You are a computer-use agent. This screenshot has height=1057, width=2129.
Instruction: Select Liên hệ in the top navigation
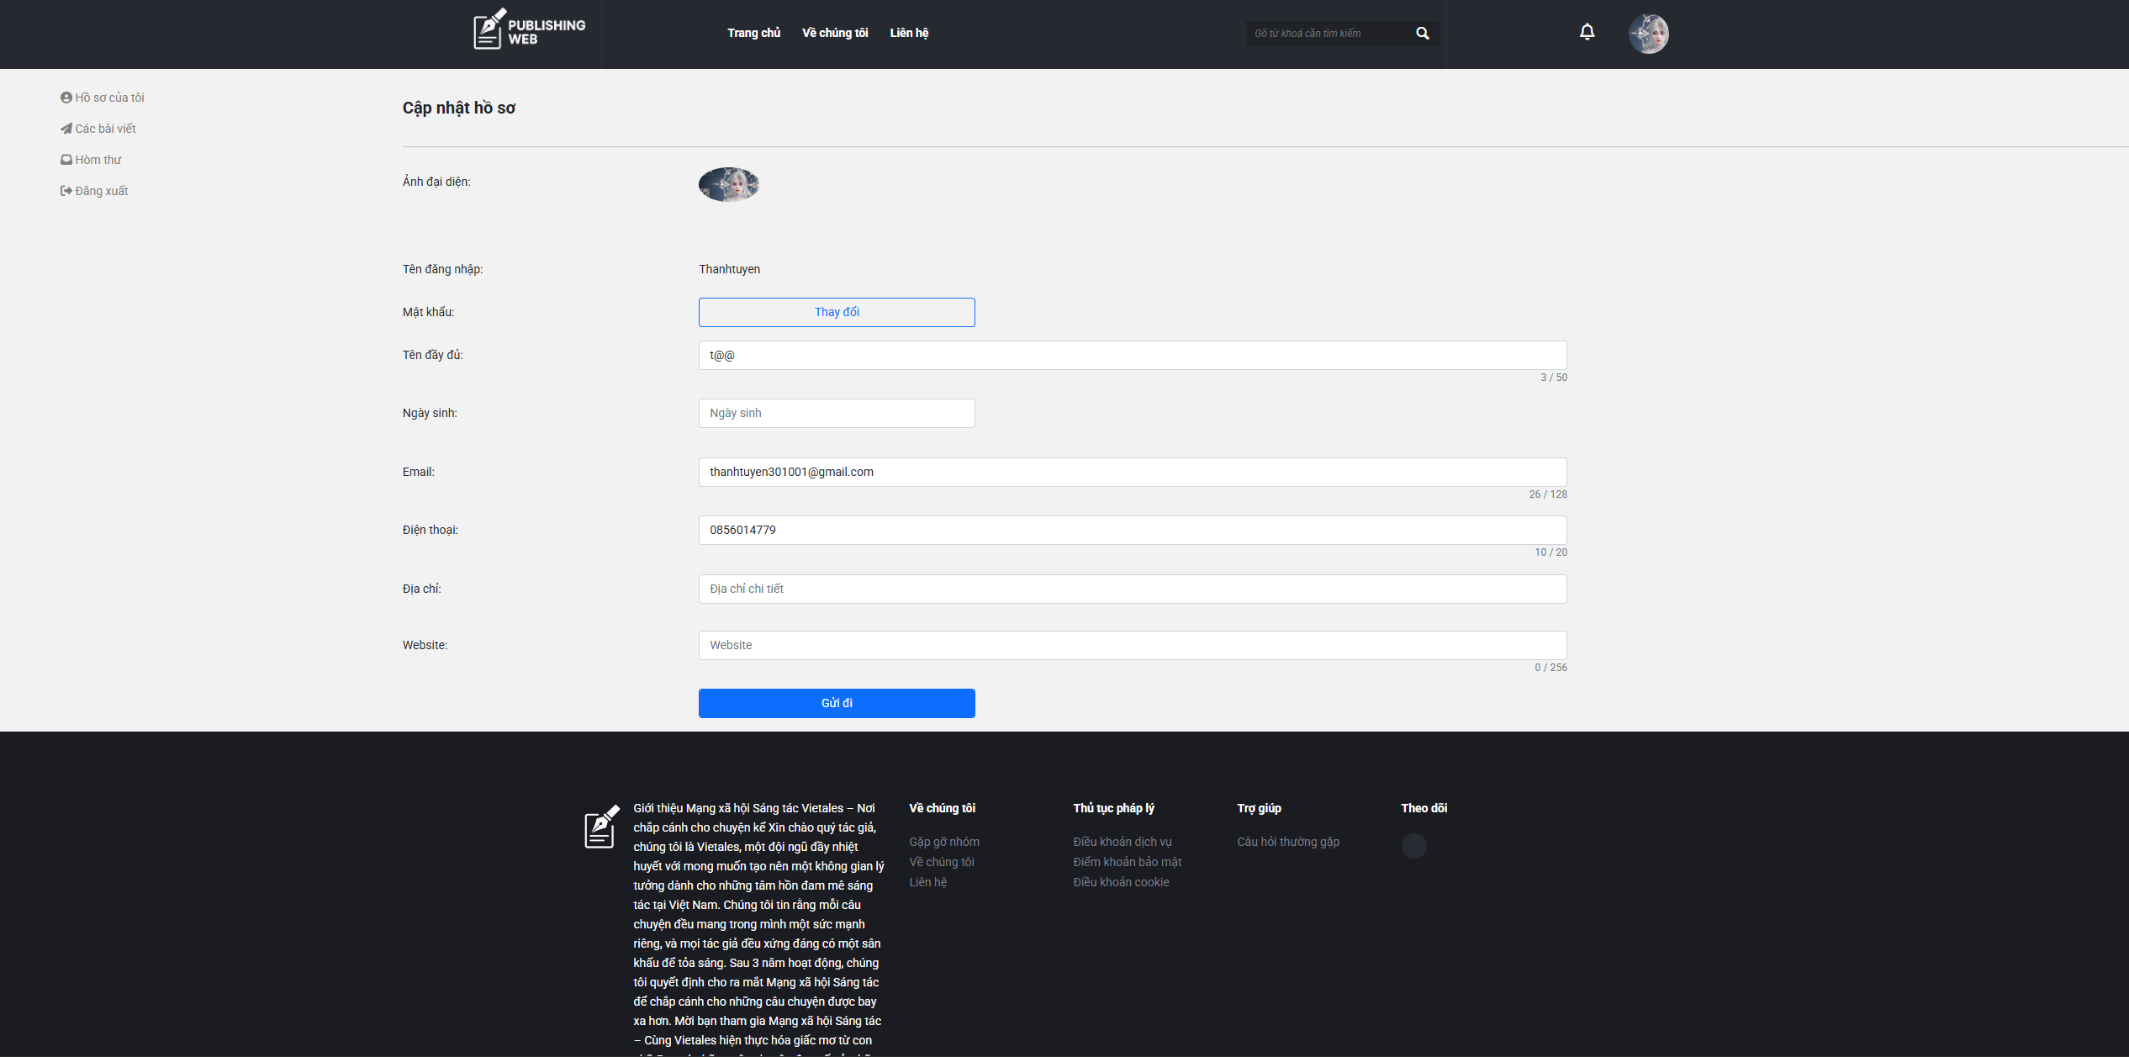tap(909, 33)
